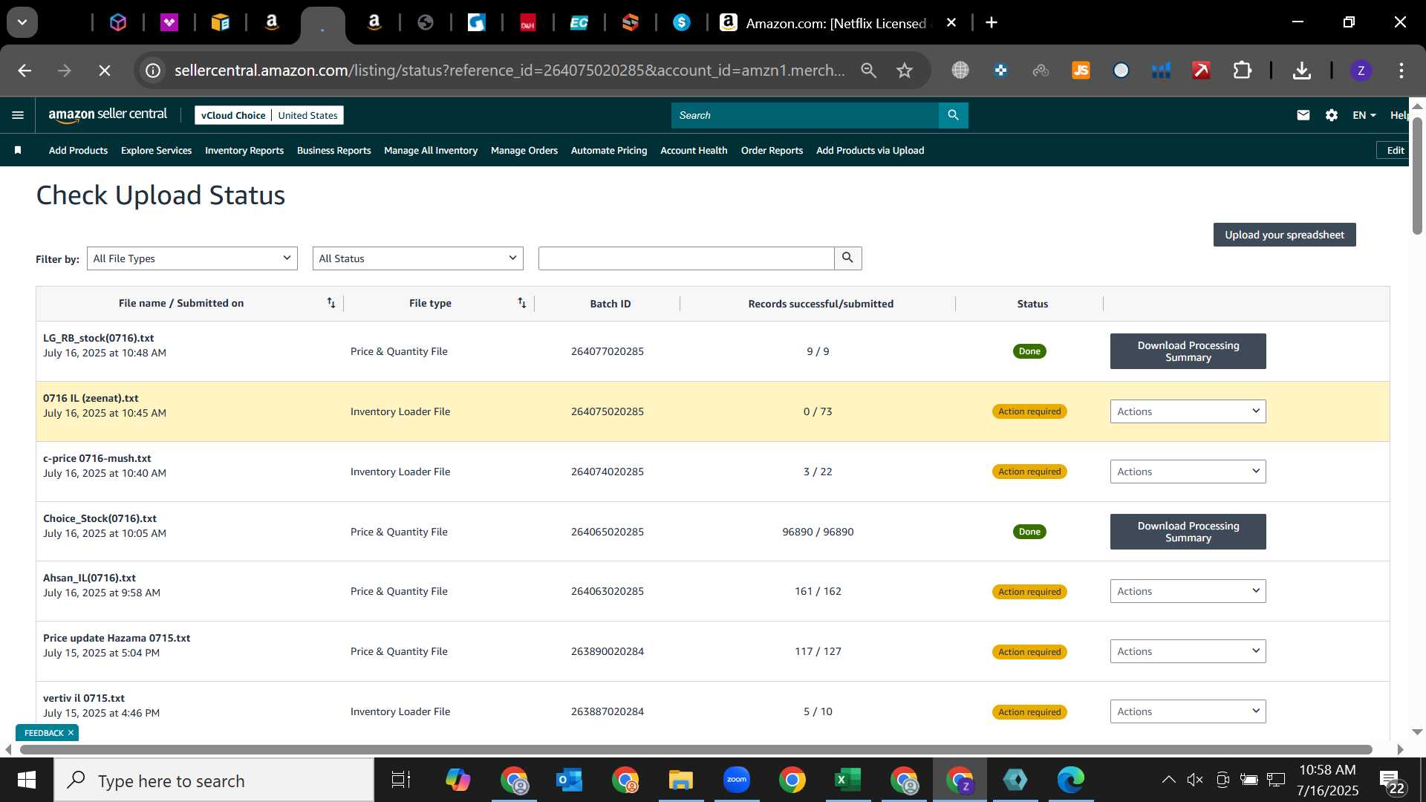Open the Chrome profile Z avatar
This screenshot has width=1426, height=802.
pyautogui.click(x=1361, y=71)
